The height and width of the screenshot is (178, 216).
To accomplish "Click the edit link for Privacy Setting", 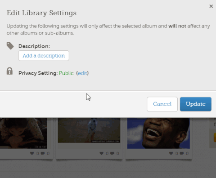I will [82, 73].
